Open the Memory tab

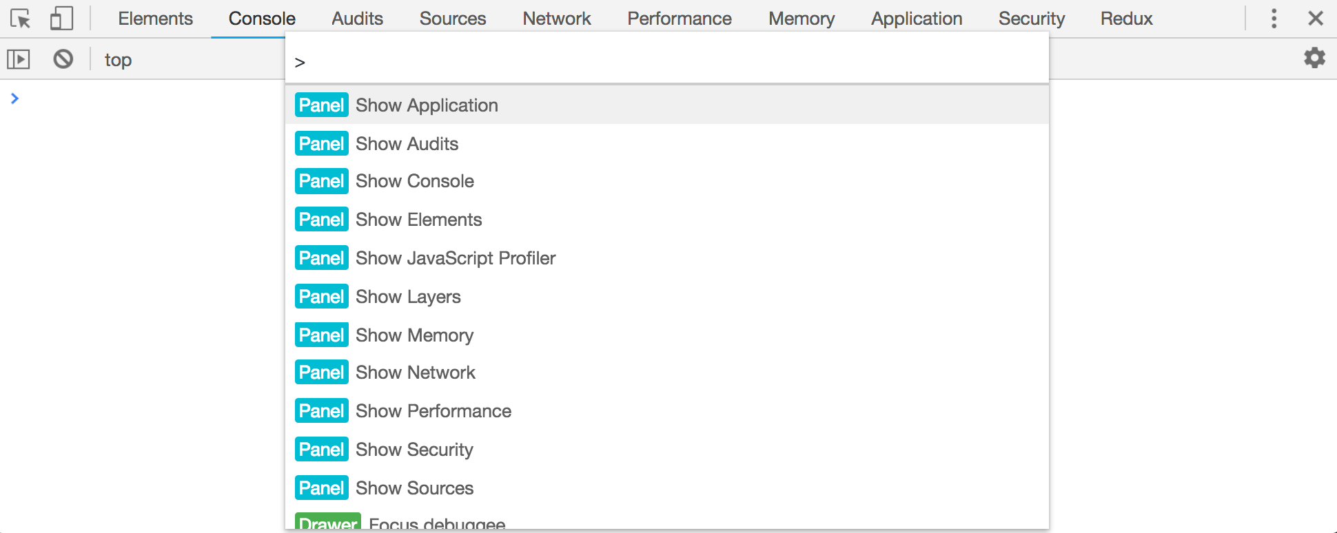pos(802,19)
